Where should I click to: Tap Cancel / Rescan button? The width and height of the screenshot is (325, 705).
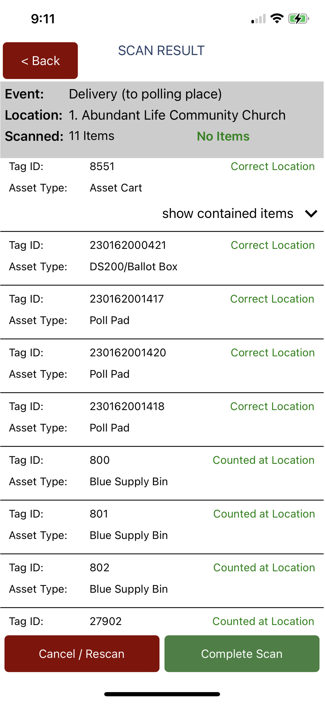(82, 654)
